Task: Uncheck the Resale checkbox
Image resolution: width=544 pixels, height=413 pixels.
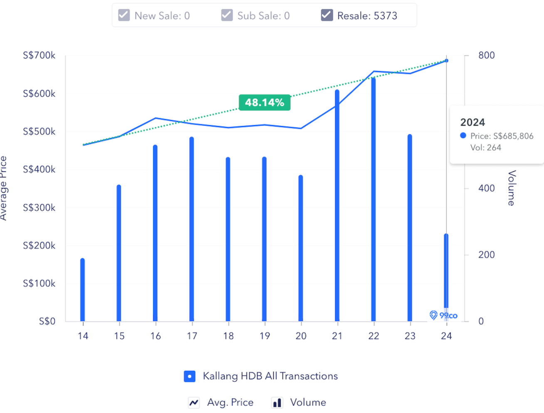Action: click(x=327, y=15)
